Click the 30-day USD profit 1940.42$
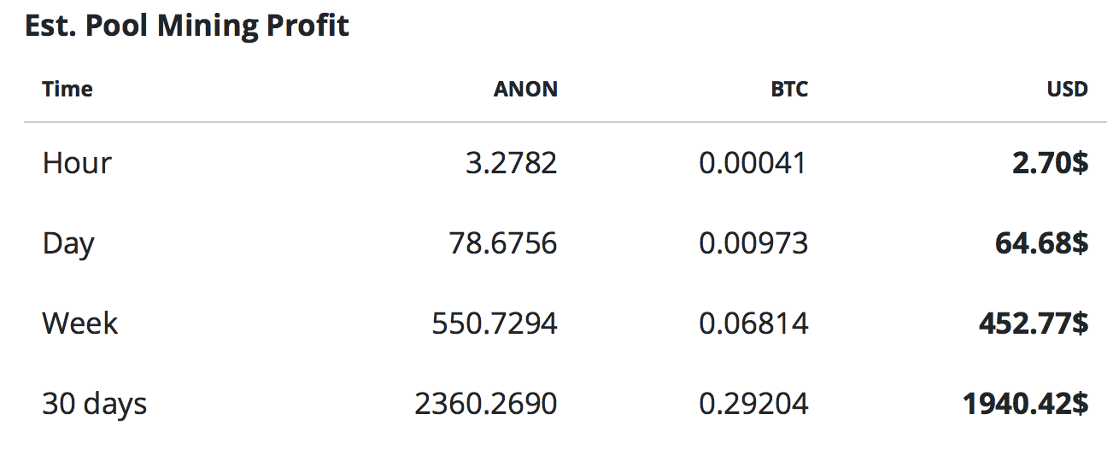Viewport: 1119px width, 449px height. tap(1025, 403)
